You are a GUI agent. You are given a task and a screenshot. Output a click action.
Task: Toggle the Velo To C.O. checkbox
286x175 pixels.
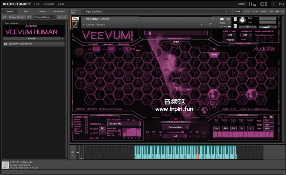tap(104, 138)
